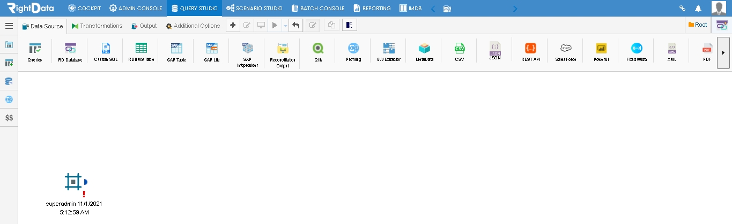This screenshot has height=224, width=732.
Task: Click the right chevron in top bar
Action: click(x=515, y=8)
